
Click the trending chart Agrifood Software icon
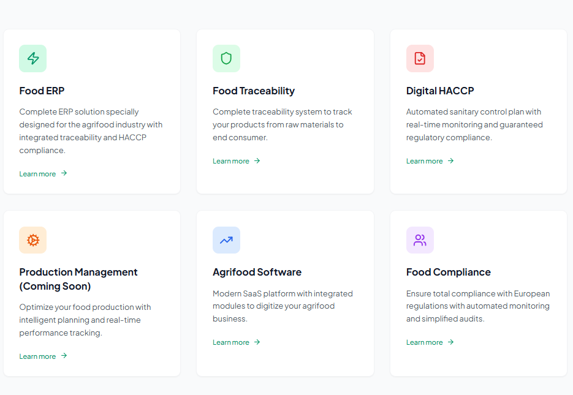coord(226,240)
